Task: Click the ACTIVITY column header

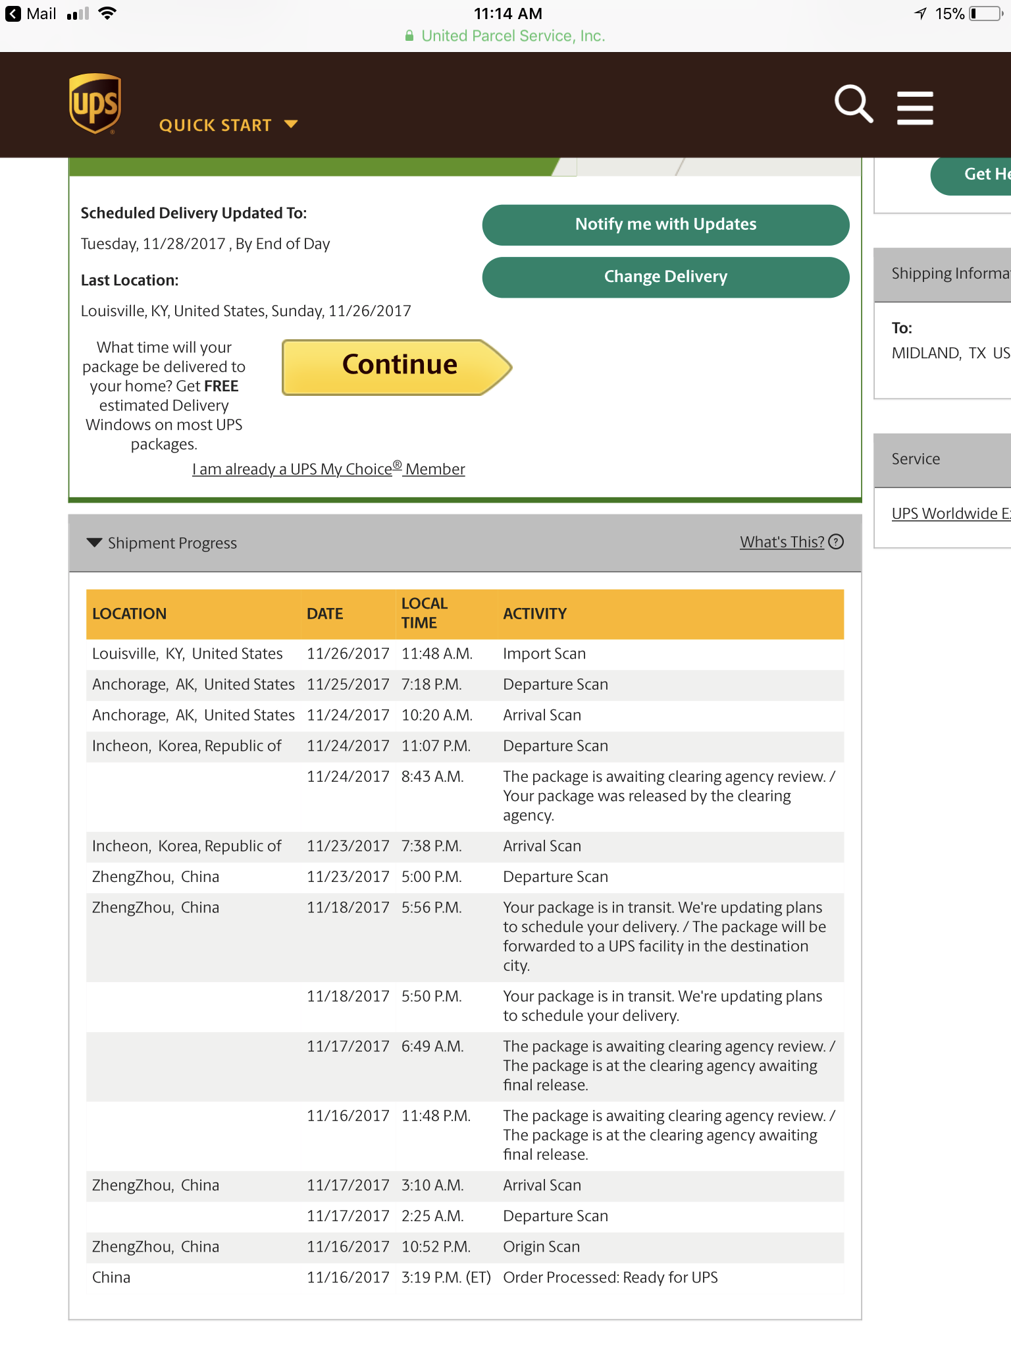Action: point(535,614)
